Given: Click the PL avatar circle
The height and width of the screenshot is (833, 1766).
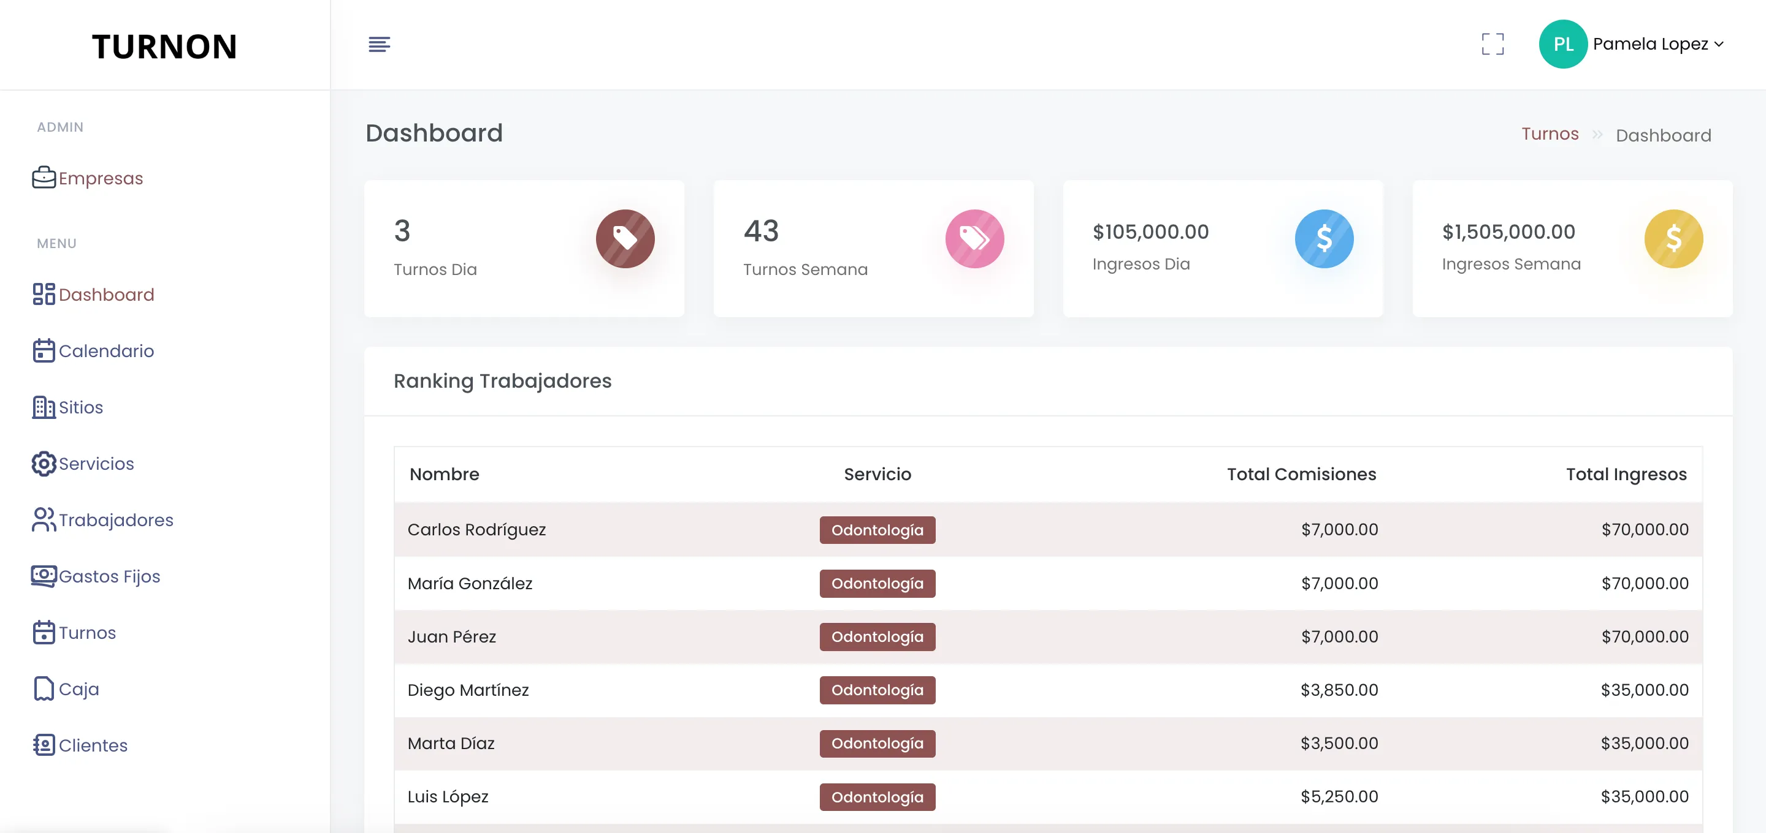Looking at the screenshot, I should 1564,44.
